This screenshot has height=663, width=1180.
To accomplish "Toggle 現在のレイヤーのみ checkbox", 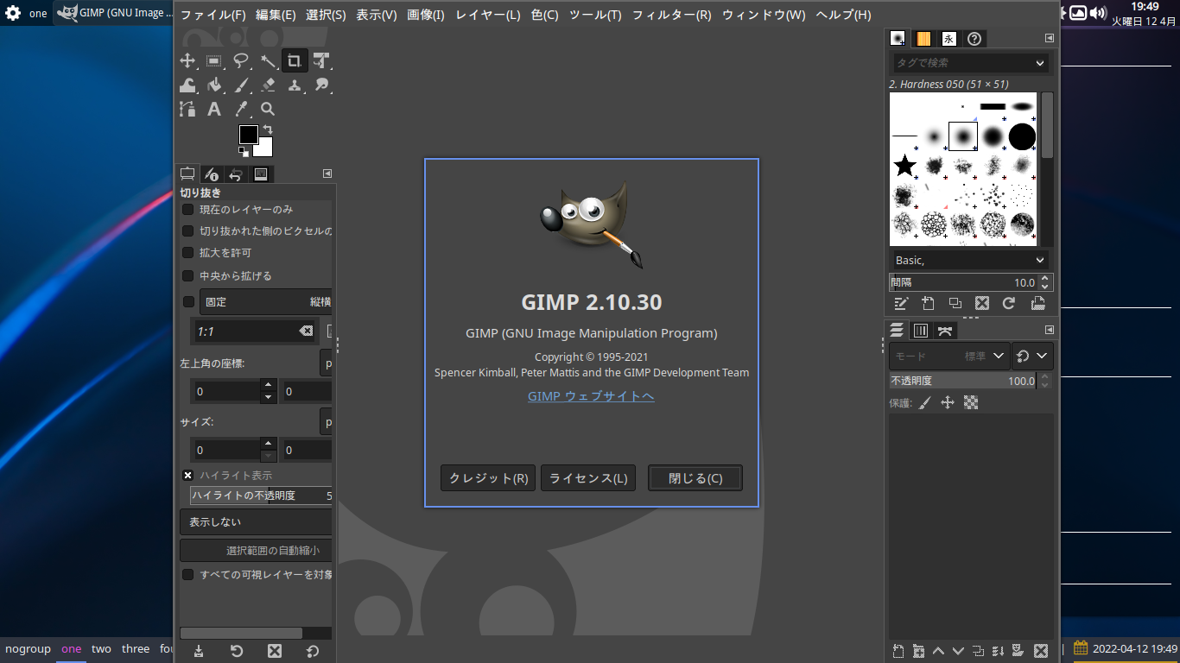I will coord(187,209).
